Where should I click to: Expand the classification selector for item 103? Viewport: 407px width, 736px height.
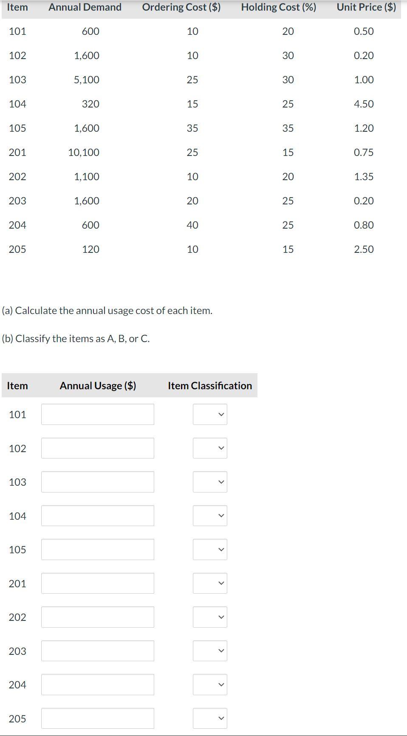coord(210,481)
